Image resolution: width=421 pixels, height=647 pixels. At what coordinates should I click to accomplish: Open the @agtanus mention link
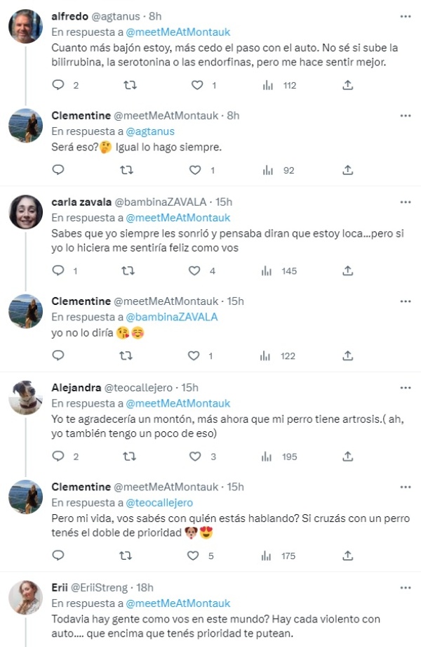pyautogui.click(x=149, y=131)
